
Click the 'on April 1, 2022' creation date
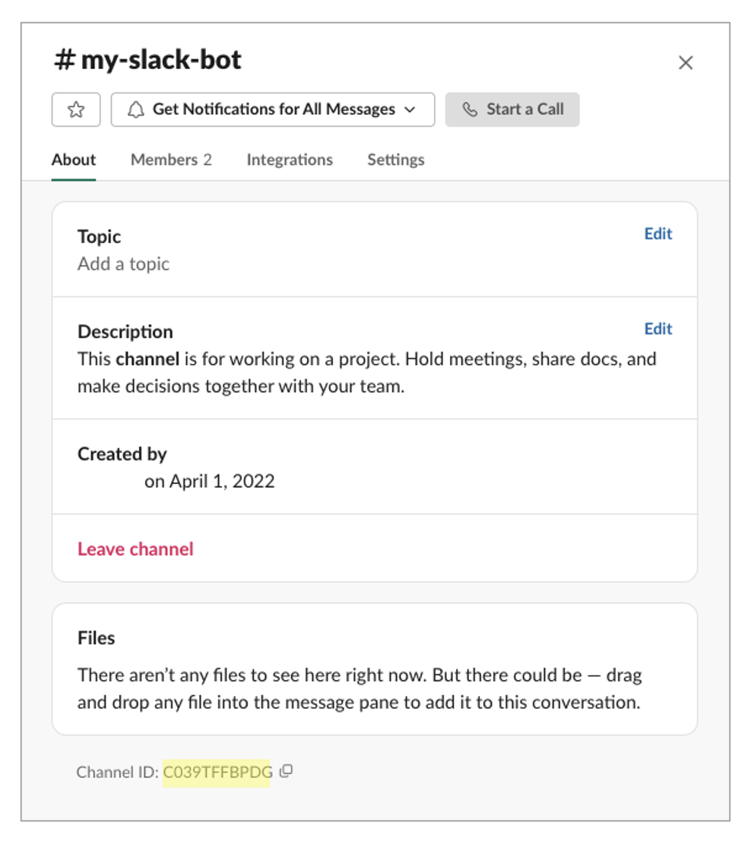(210, 481)
